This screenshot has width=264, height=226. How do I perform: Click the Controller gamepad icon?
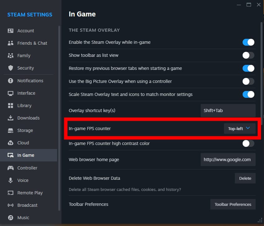pyautogui.click(x=11, y=168)
